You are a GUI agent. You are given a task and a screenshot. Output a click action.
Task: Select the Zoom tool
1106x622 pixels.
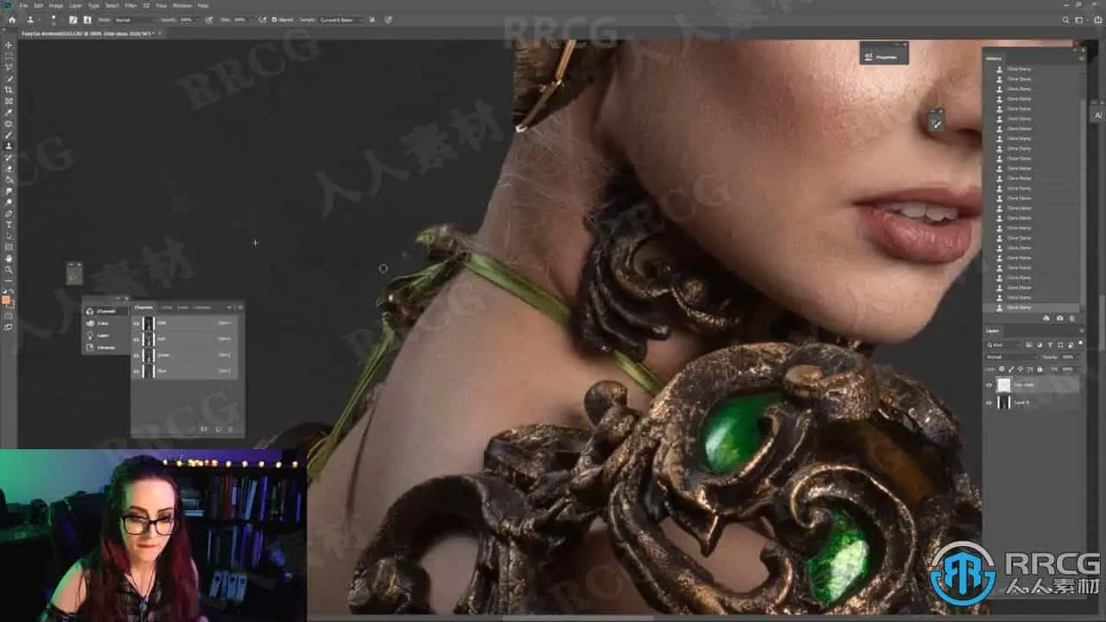coord(10,270)
